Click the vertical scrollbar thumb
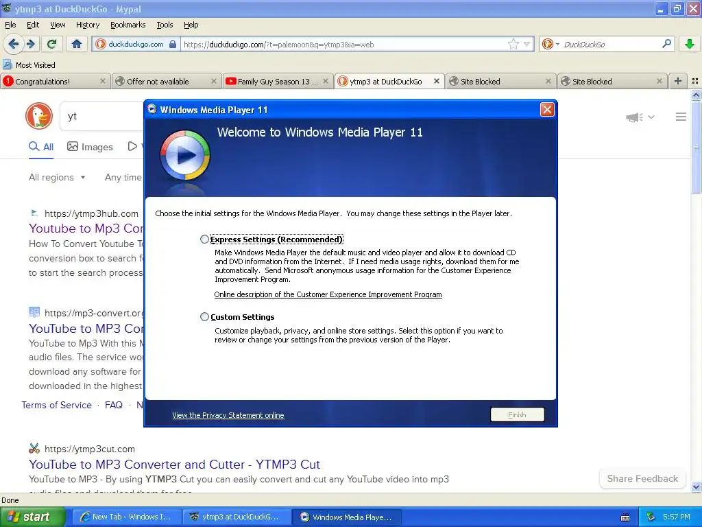Image resolution: width=702 pixels, height=527 pixels. tap(696, 148)
